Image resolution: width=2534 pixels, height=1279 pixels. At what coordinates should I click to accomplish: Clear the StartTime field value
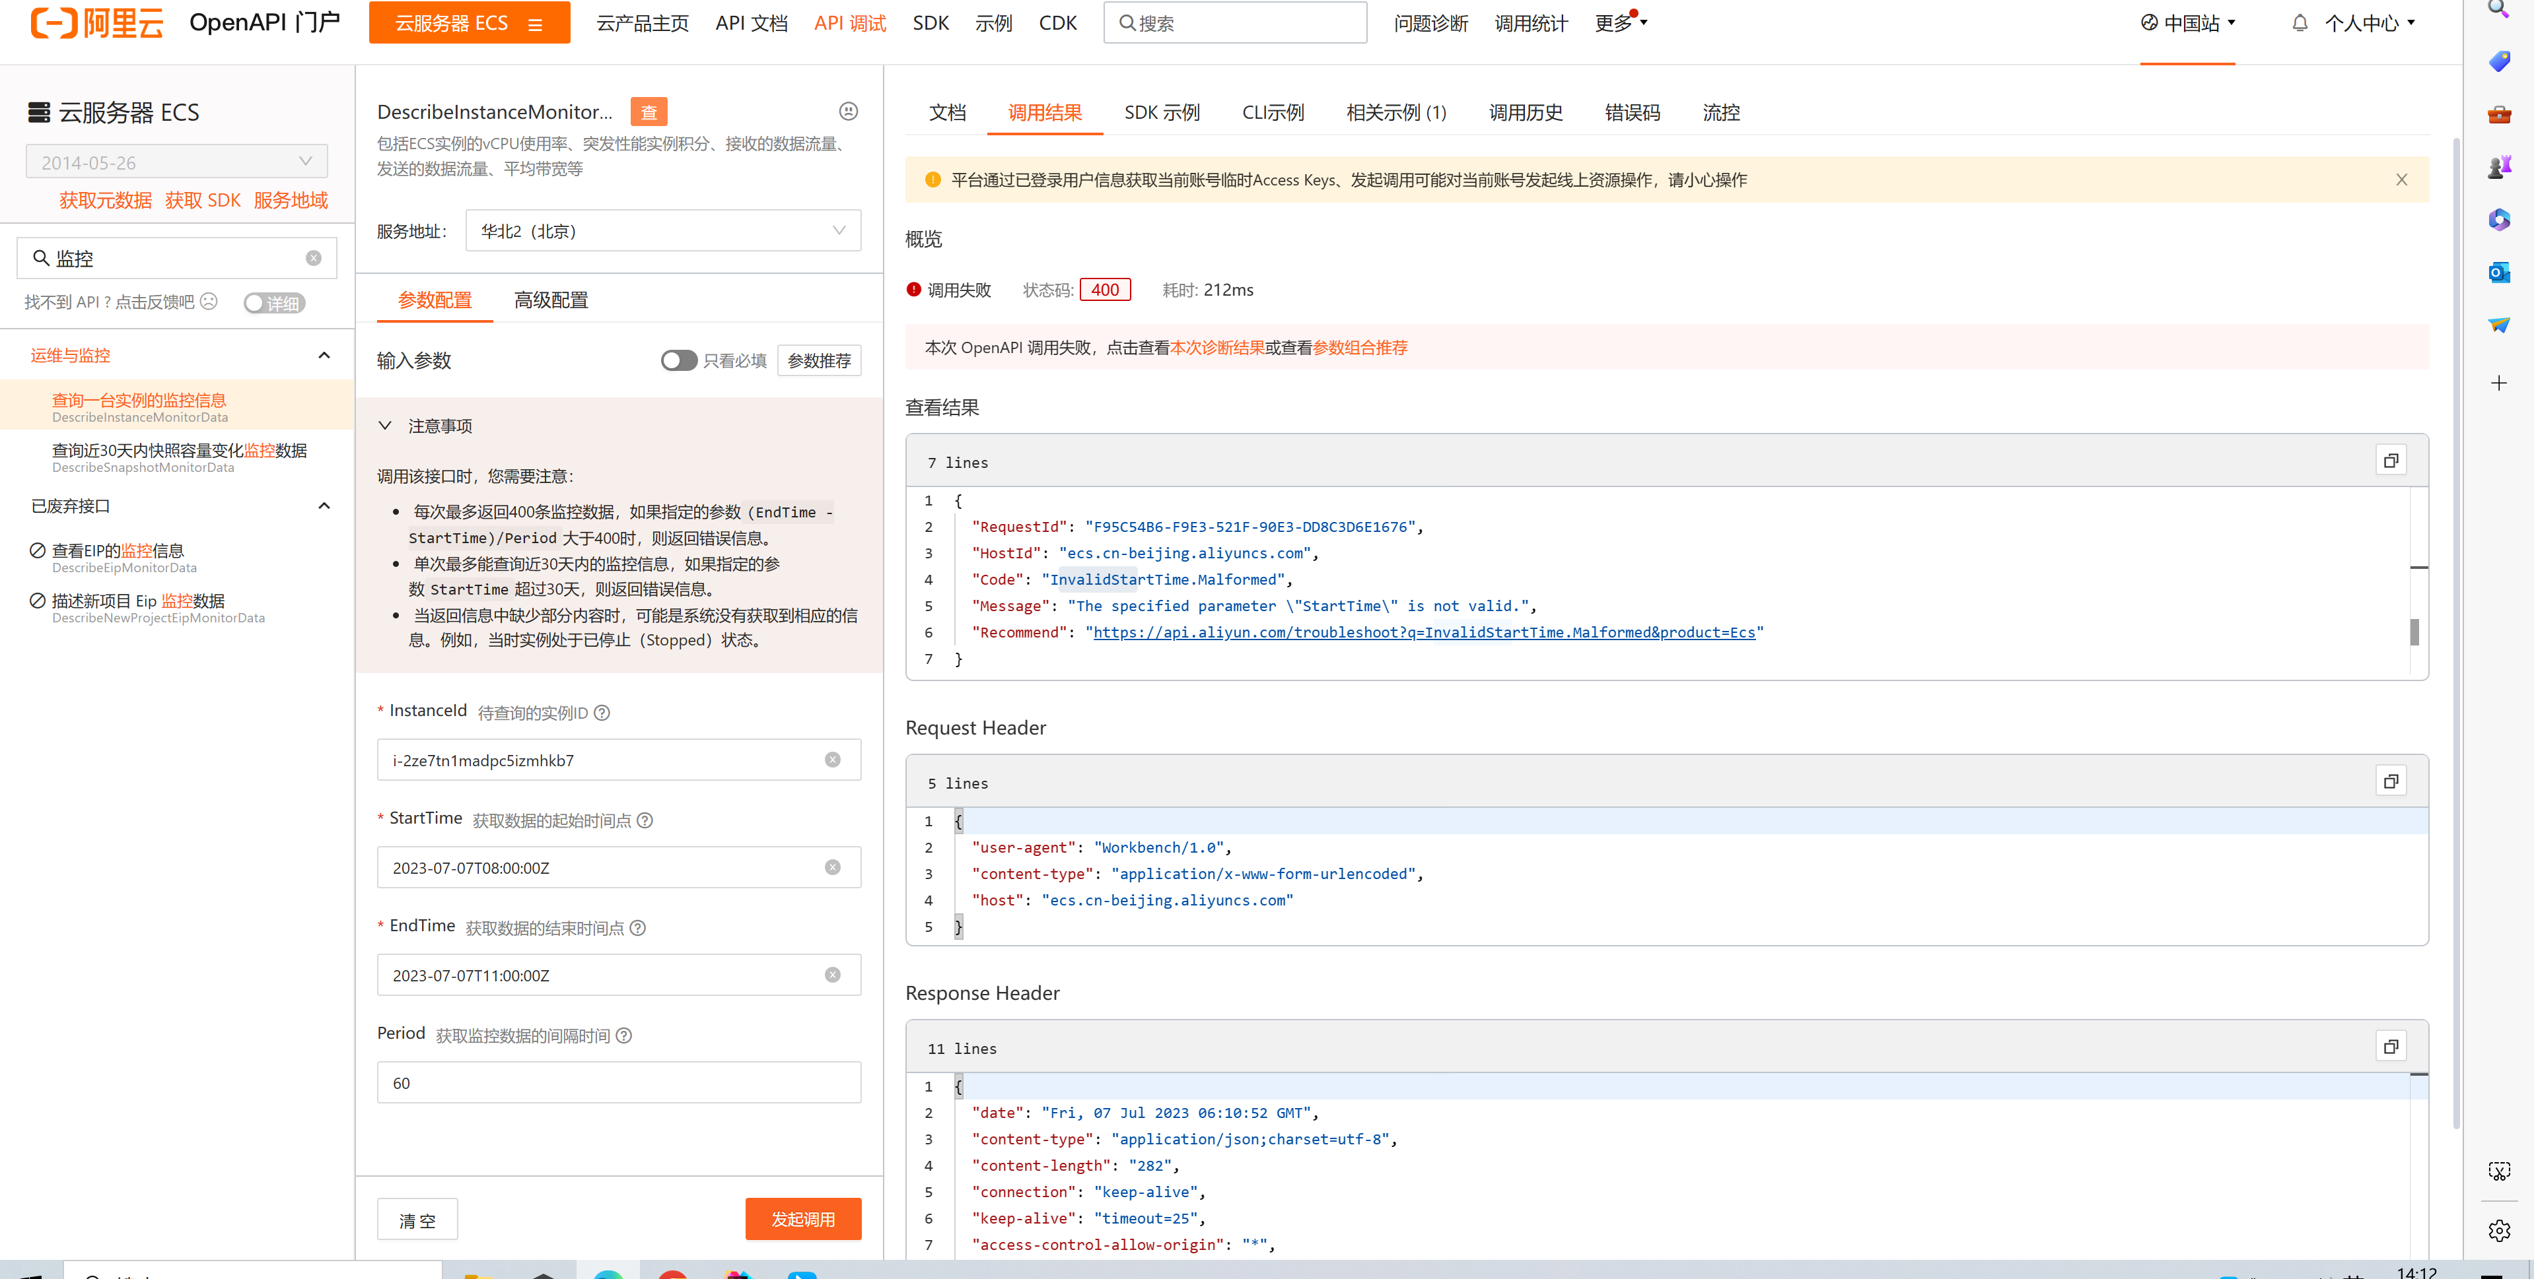pos(832,867)
